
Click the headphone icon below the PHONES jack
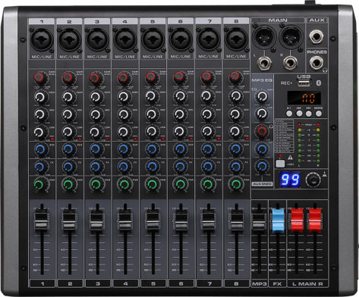tap(325, 71)
